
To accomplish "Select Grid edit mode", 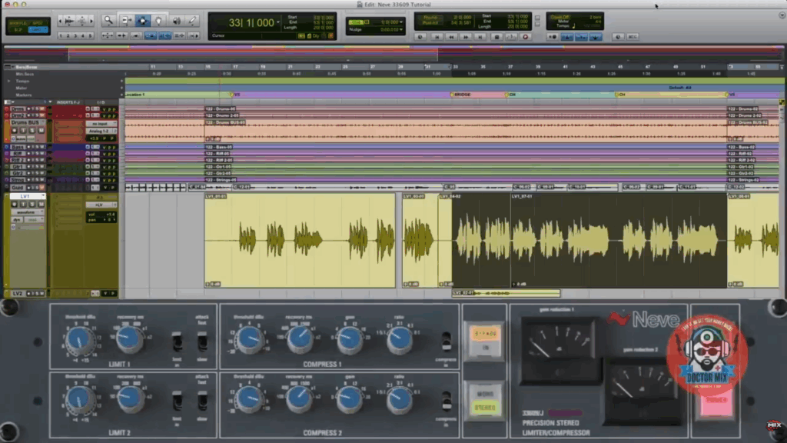I will point(38,30).
